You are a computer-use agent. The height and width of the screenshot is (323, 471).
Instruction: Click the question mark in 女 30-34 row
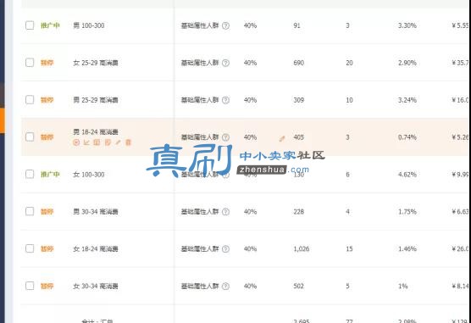(225, 286)
